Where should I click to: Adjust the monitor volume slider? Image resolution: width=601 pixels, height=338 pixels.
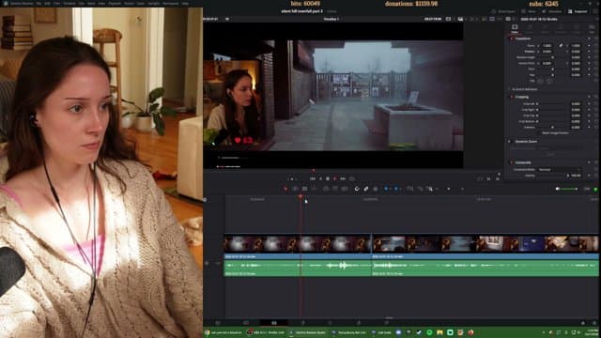coord(566,189)
